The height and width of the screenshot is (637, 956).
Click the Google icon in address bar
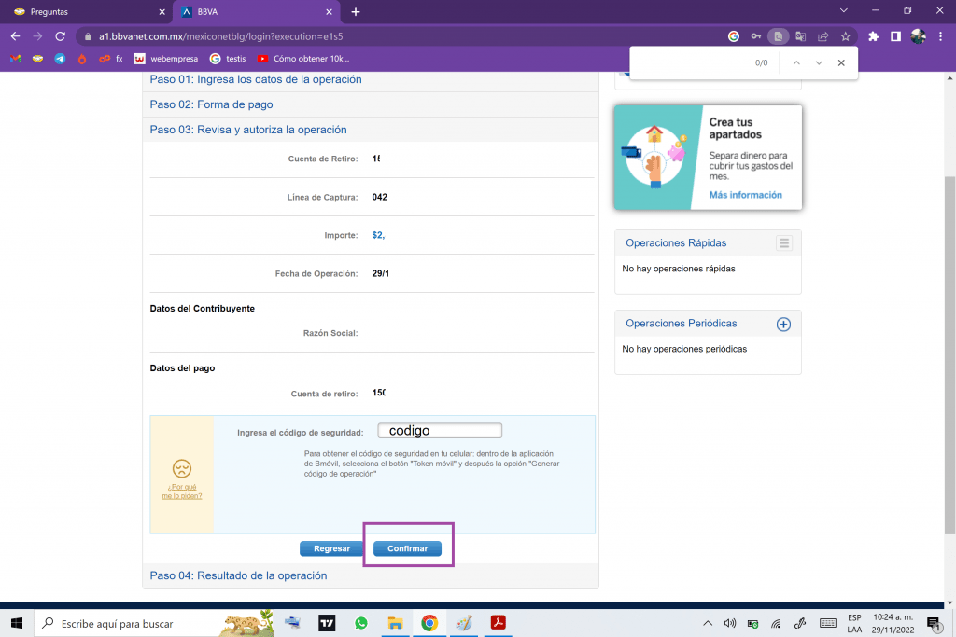(734, 36)
